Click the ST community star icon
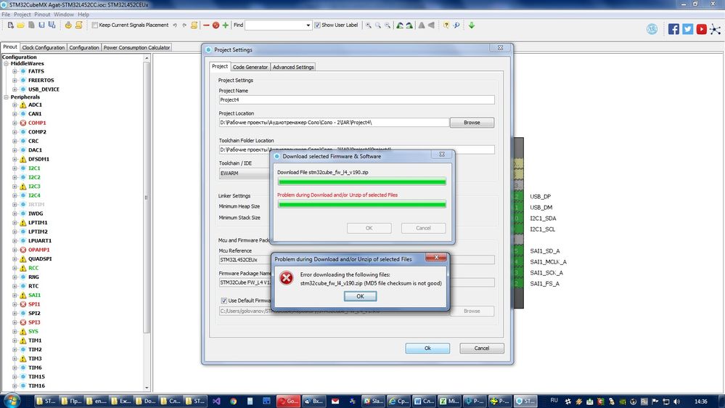725x408 pixels. click(716, 29)
